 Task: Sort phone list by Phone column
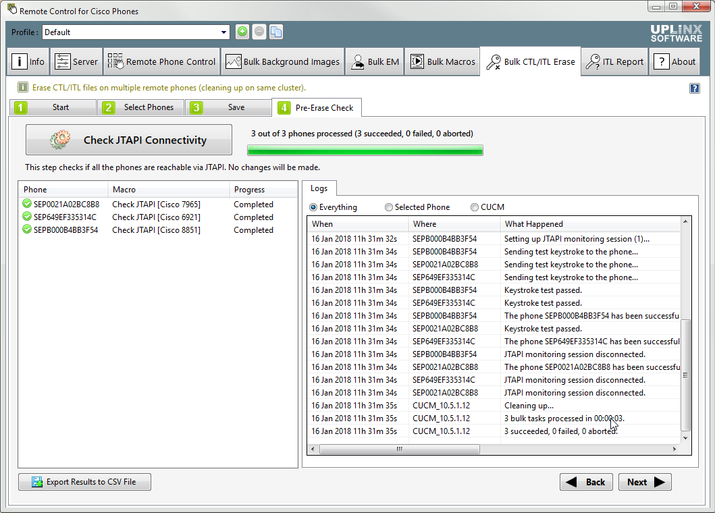pos(63,190)
